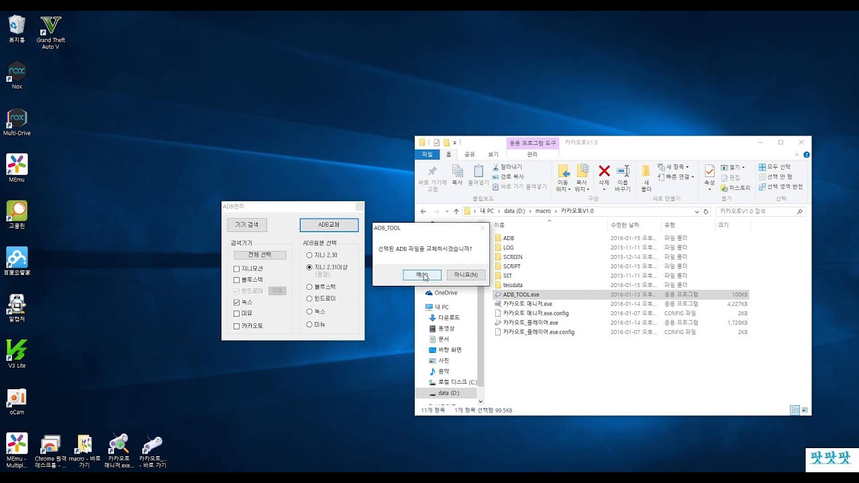The height and width of the screenshot is (483, 859).
Task: Open the recent locations dropdown arrow
Action: pyautogui.click(x=446, y=211)
